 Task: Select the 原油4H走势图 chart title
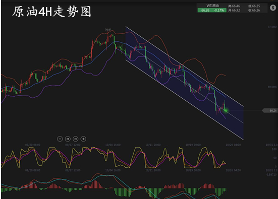(52, 12)
